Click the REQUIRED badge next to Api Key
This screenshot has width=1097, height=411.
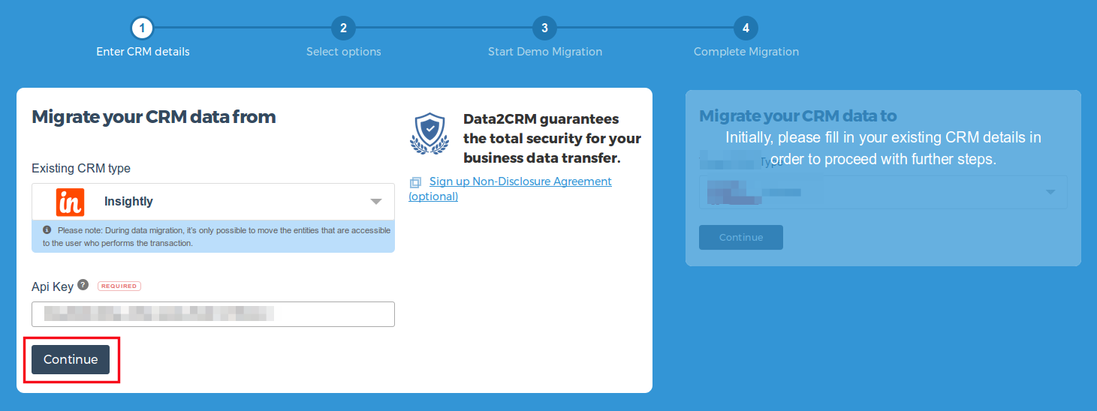(119, 286)
